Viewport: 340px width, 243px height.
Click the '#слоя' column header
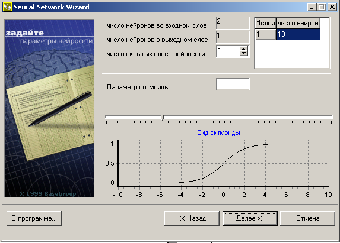265,23
